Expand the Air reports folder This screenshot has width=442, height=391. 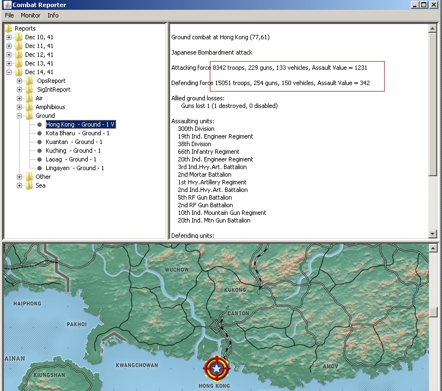[x=19, y=99]
